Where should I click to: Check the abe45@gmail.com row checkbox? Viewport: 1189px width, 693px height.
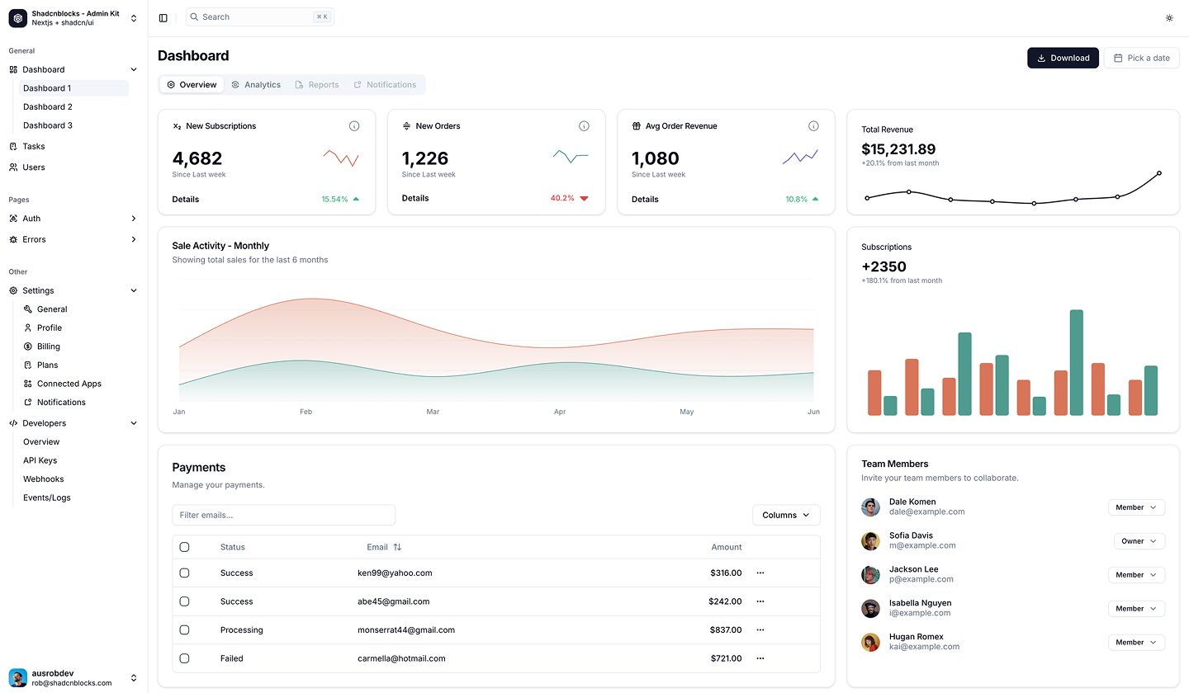184,601
